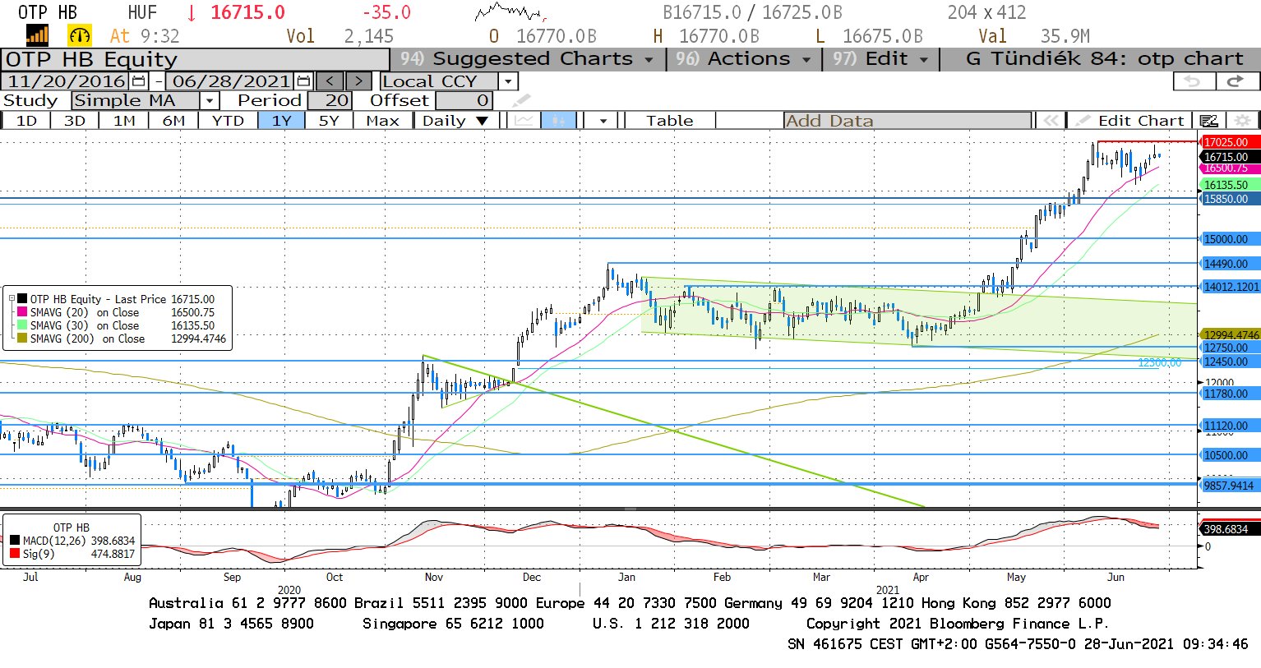Click the black OTP HB Equity legend swatch
The height and width of the screenshot is (668, 1261).
[22, 299]
